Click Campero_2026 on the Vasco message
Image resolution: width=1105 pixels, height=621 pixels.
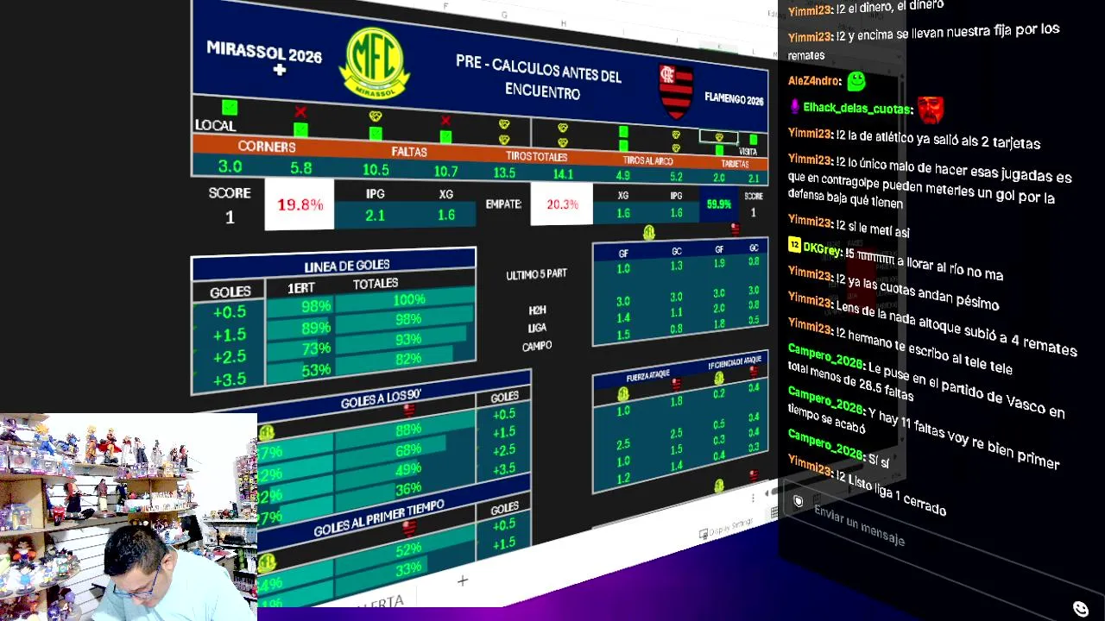825,357
